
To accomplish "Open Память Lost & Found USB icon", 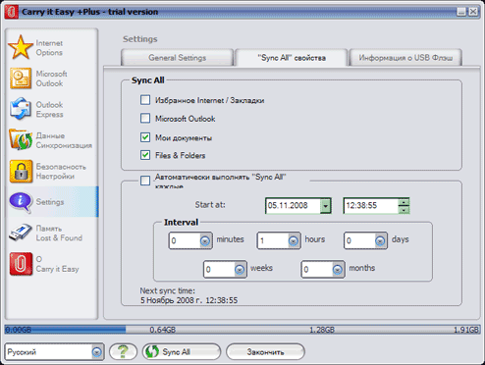I will coord(21,233).
